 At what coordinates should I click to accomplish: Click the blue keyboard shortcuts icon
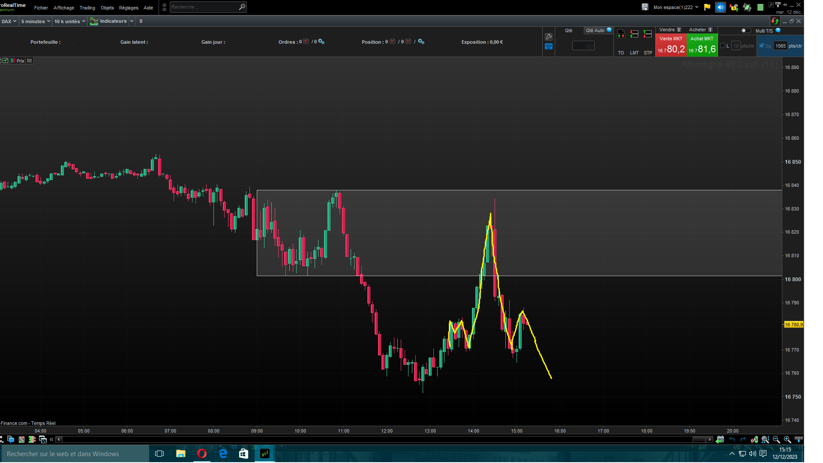[549, 46]
